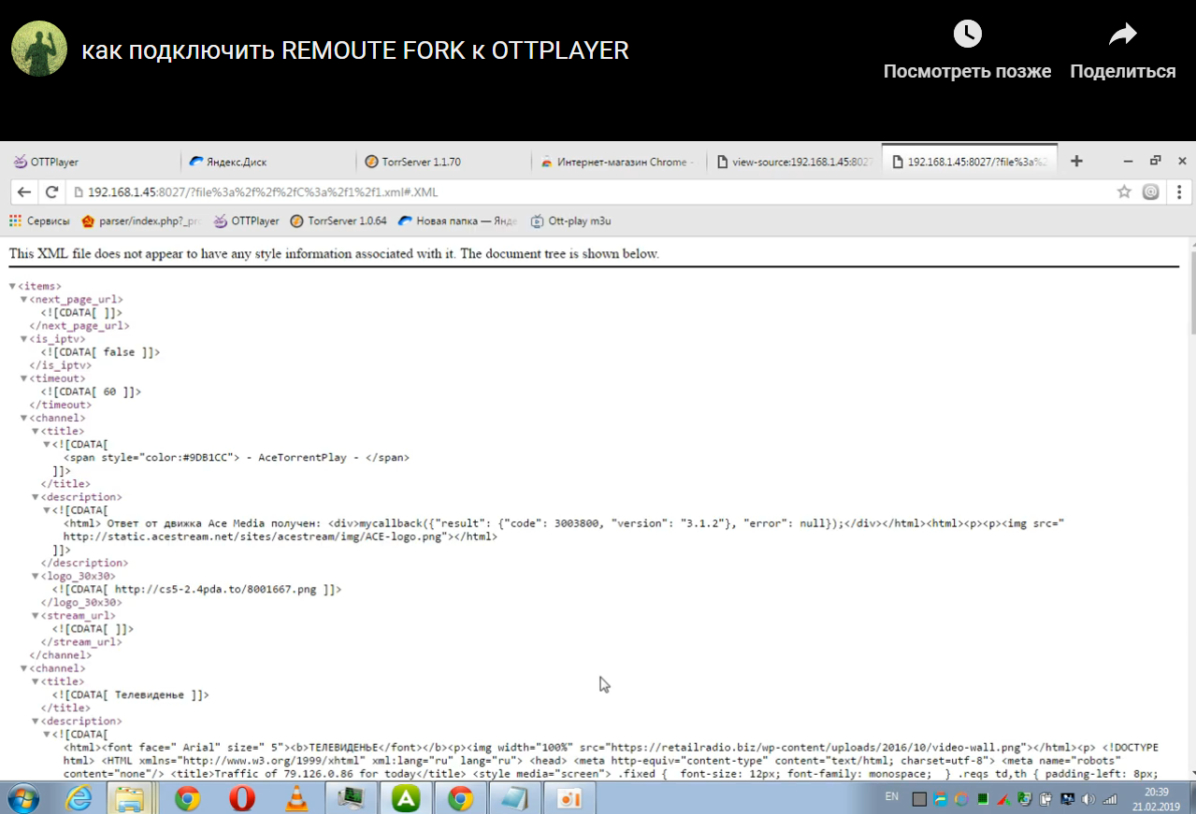Click the Share arrow icon
Viewport: 1196px width, 814px height.
pyautogui.click(x=1122, y=35)
